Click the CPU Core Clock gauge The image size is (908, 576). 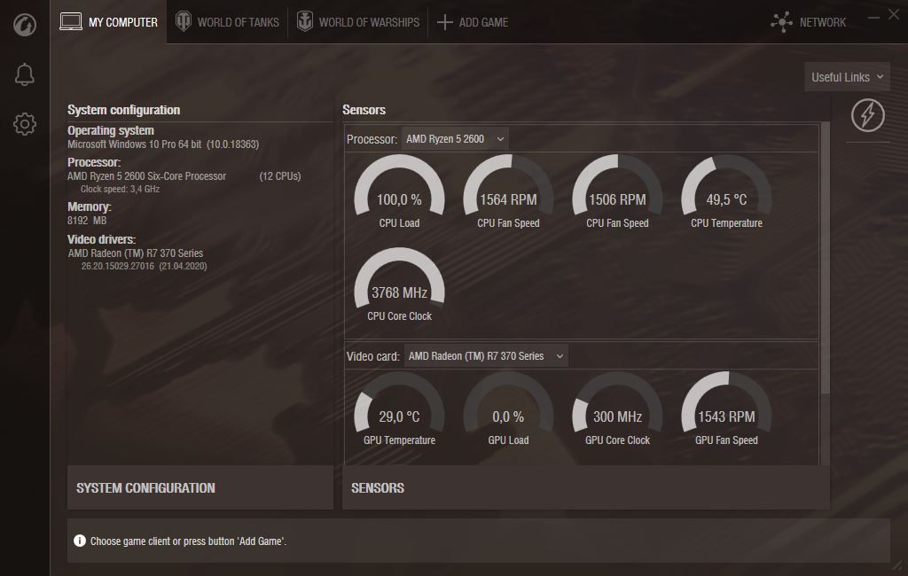pyautogui.click(x=399, y=284)
